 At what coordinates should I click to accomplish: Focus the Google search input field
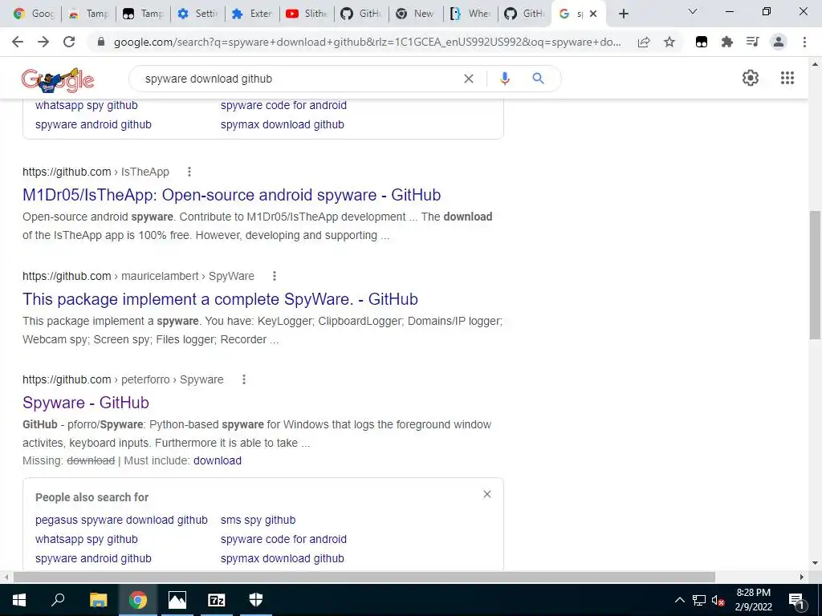[299, 79]
